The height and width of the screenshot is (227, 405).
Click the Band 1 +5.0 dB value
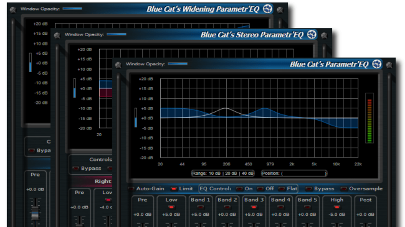[x=200, y=215]
